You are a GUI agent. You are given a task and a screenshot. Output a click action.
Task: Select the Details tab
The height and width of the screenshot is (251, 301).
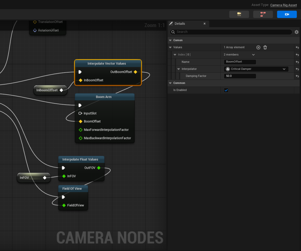[x=180, y=24]
